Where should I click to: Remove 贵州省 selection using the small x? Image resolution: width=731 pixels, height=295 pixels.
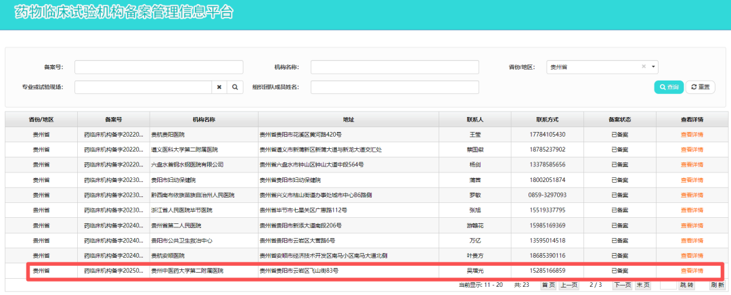click(x=644, y=67)
